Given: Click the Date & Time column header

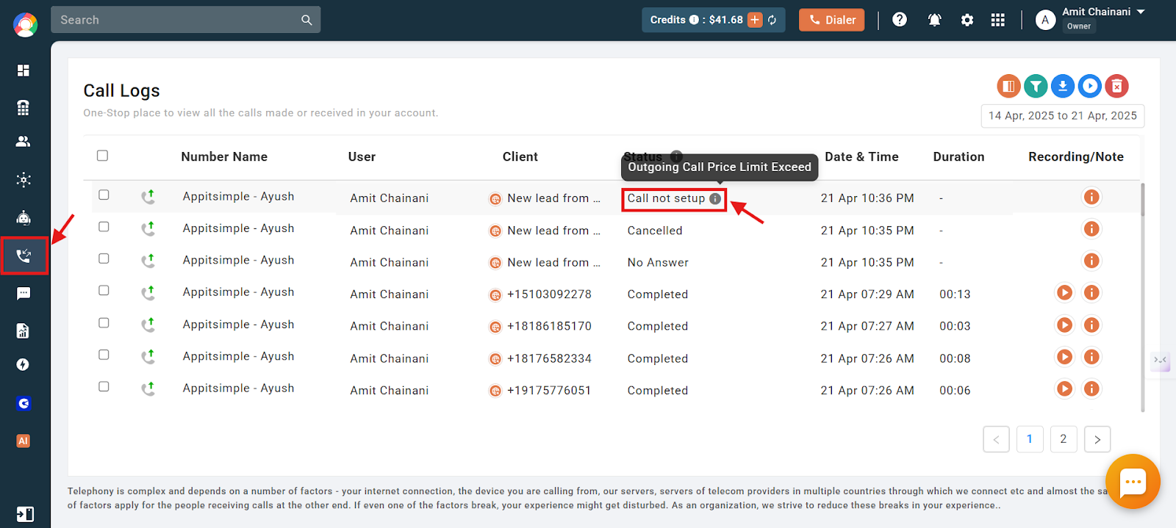Looking at the screenshot, I should coord(861,156).
